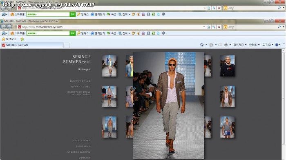286x160 pixels.
Task: Click memo note icon on front Naver toolbar
Action: (x=133, y=33)
